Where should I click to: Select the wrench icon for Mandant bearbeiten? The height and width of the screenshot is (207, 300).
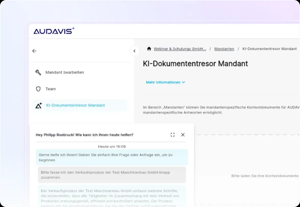tap(38, 72)
